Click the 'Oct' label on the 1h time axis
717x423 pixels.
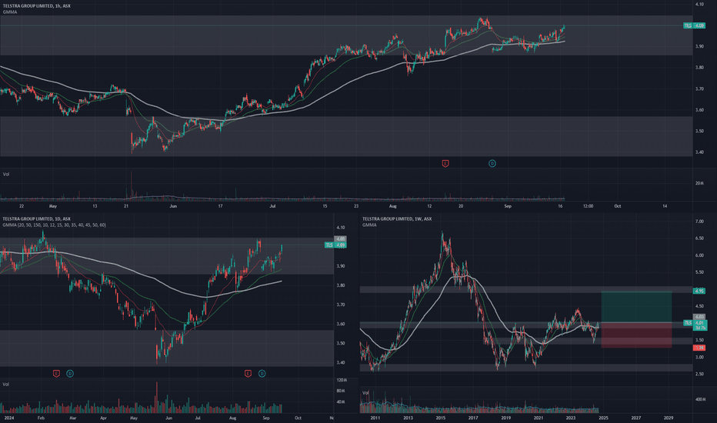coord(618,206)
